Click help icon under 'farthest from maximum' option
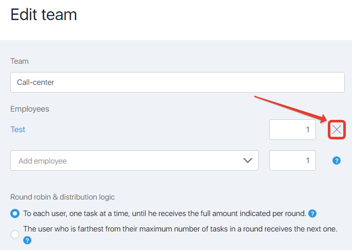The image size is (352, 250). (27, 240)
